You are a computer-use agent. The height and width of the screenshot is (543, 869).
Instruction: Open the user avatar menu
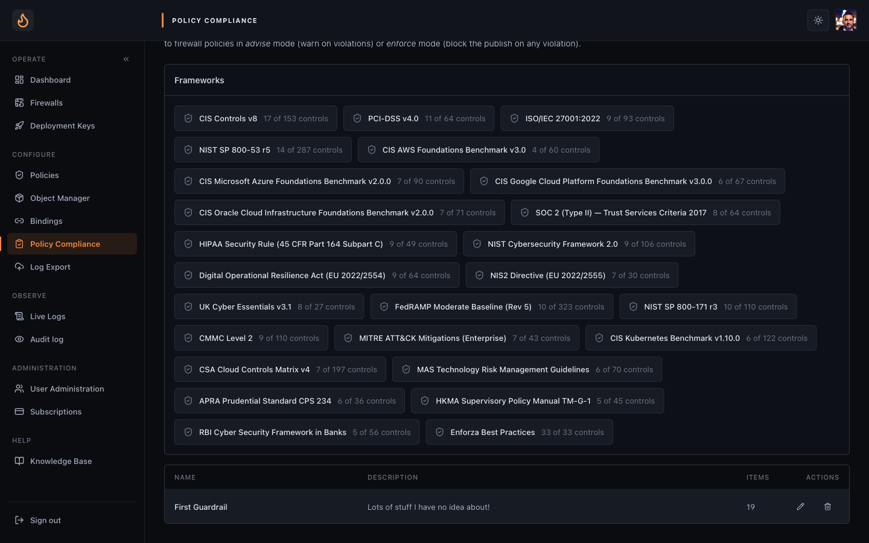click(846, 21)
